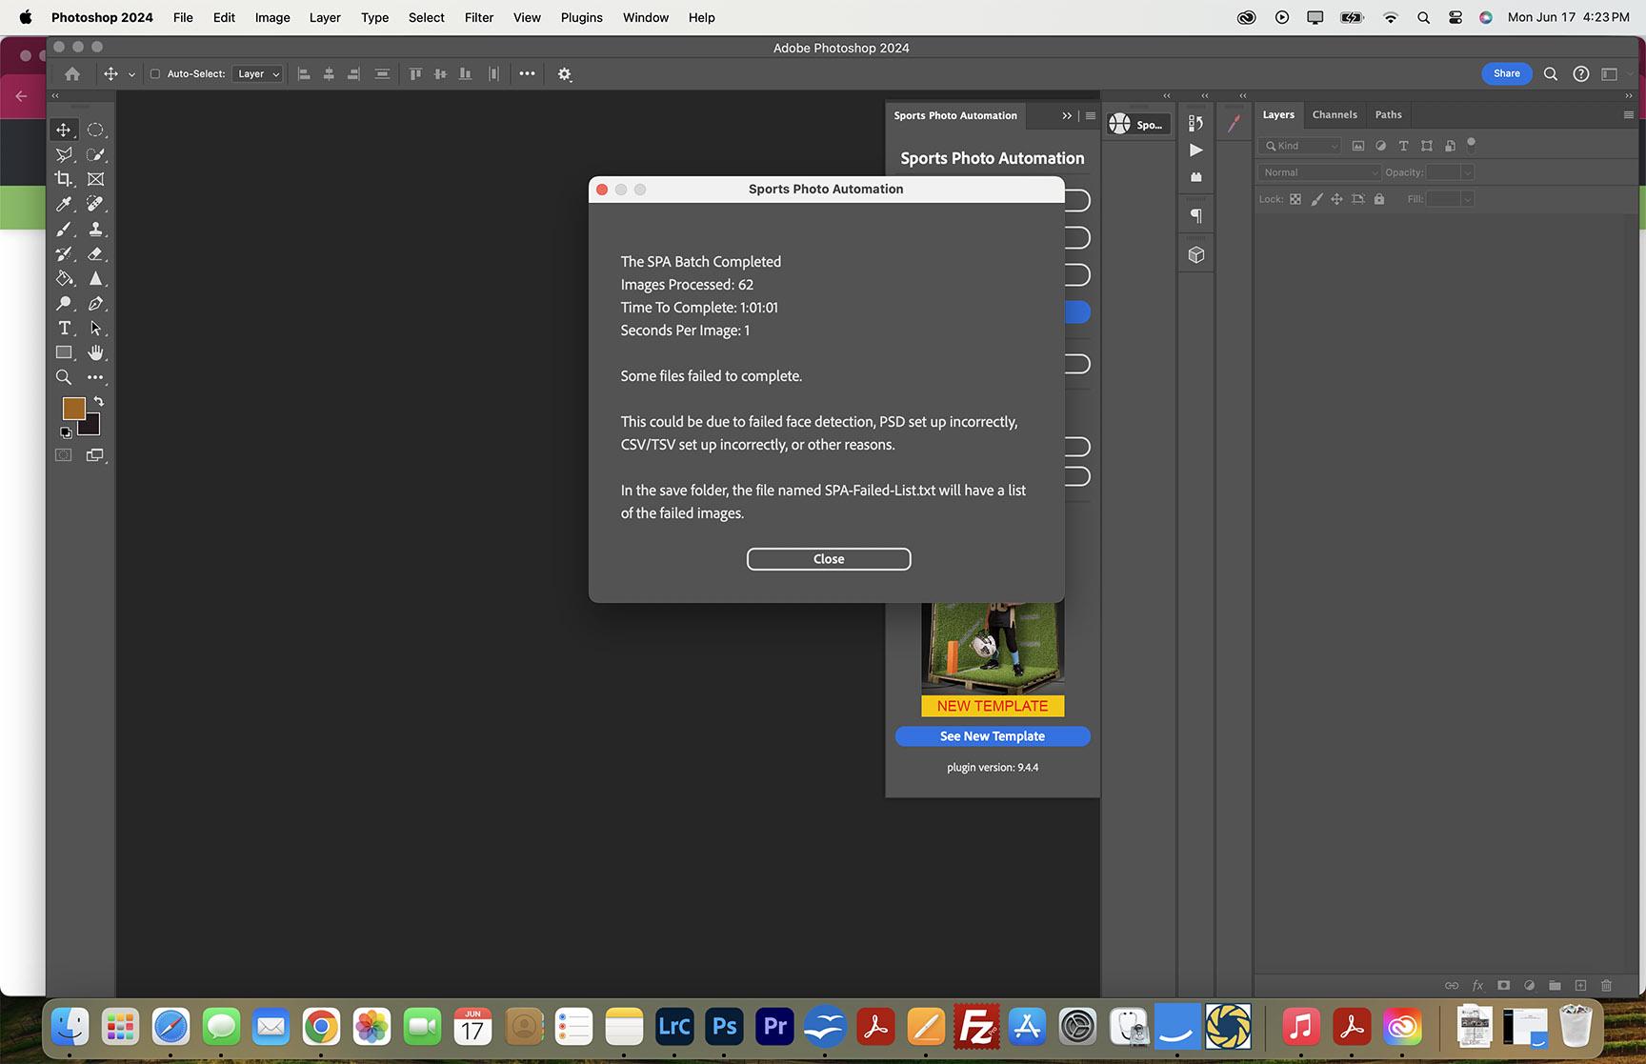The height and width of the screenshot is (1064, 1646).
Task: Select the Eraser tool
Action: [95, 254]
